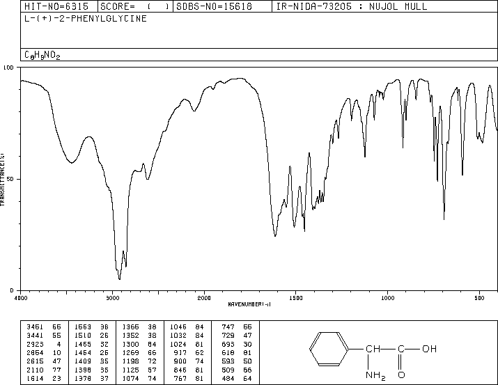
Task: Click the 1000 tick label on the x-axis
Action: (x=387, y=298)
